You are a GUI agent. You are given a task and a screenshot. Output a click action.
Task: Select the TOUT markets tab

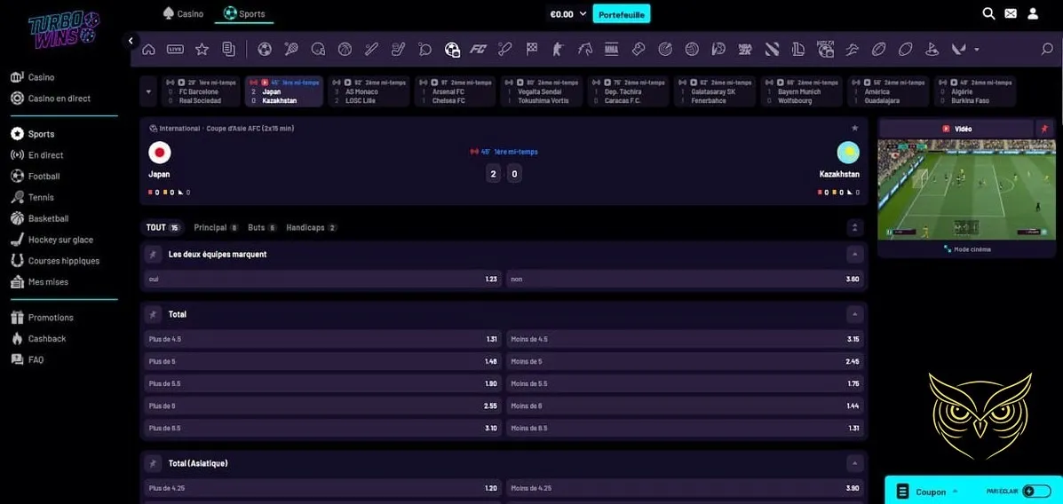tap(163, 228)
